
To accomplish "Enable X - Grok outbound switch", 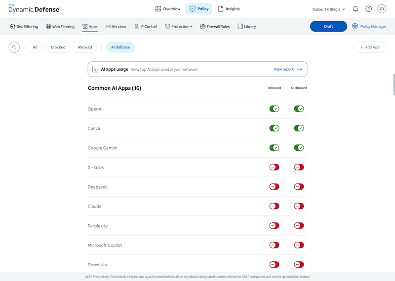I will [299, 167].
